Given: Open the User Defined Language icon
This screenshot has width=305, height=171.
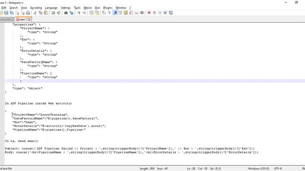Looking at the screenshot, I should [x=120, y=13].
